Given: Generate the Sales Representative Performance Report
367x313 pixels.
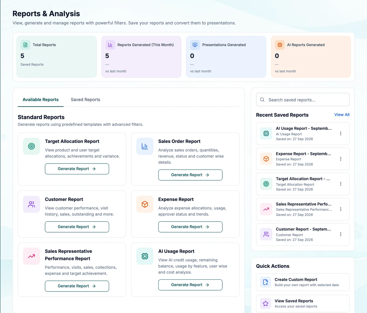Looking at the screenshot, I should pos(77,286).
